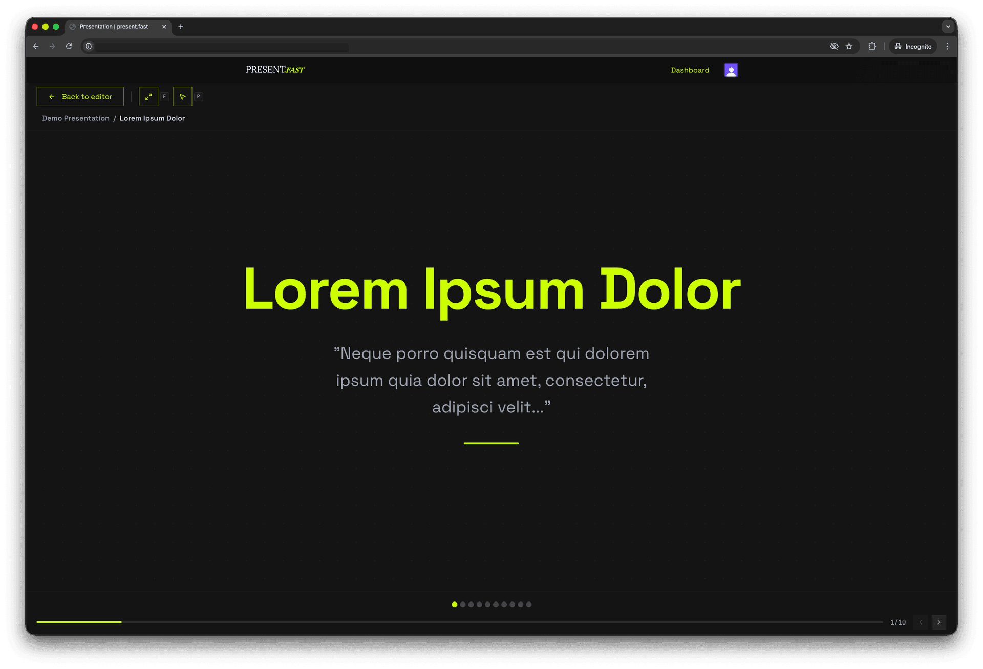
Task: Click the slide progress bar
Action: [x=459, y=622]
